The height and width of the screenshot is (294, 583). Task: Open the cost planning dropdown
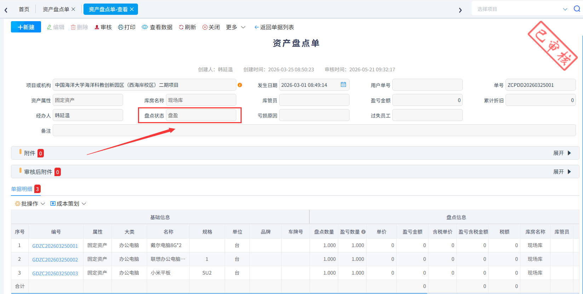coord(68,204)
